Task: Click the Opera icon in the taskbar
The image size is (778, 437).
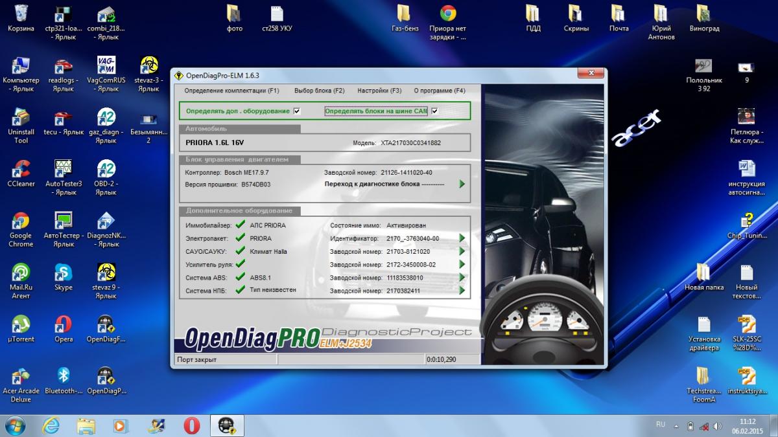Action: point(191,425)
